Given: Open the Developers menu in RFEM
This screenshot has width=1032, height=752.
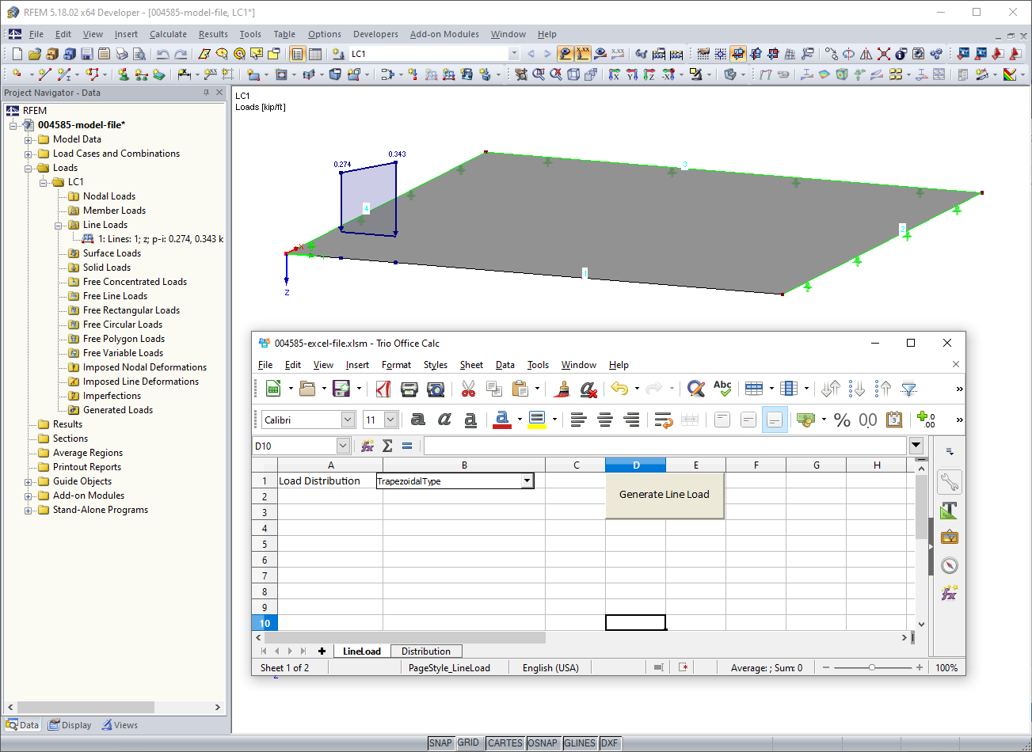Looking at the screenshot, I should click(x=375, y=34).
